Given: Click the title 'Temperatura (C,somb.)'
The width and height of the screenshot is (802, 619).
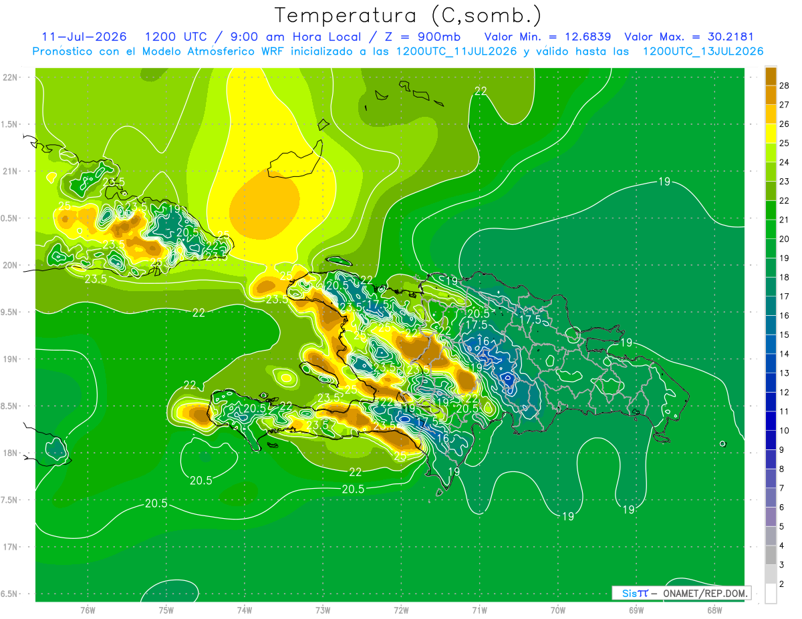Looking at the screenshot, I should [408, 15].
